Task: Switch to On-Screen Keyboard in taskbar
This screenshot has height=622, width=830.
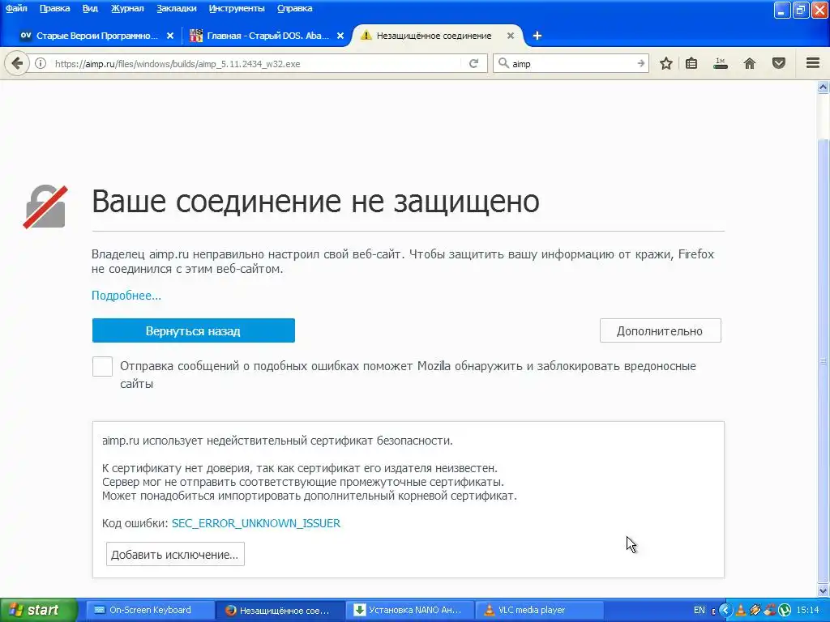Action: point(149,610)
